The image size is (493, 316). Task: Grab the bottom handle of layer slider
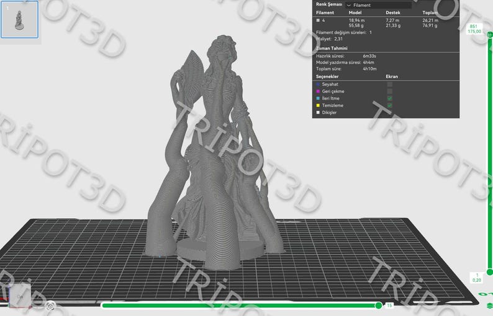pos(489,272)
